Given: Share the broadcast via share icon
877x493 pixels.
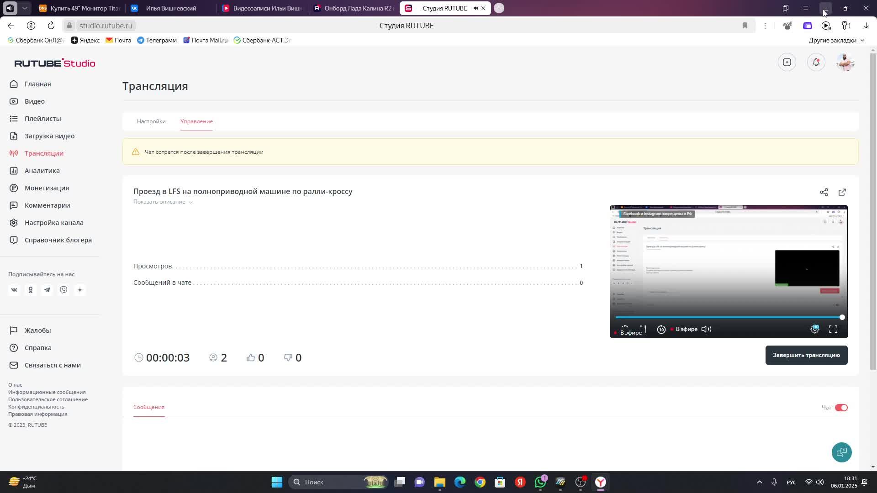Looking at the screenshot, I should click(824, 192).
